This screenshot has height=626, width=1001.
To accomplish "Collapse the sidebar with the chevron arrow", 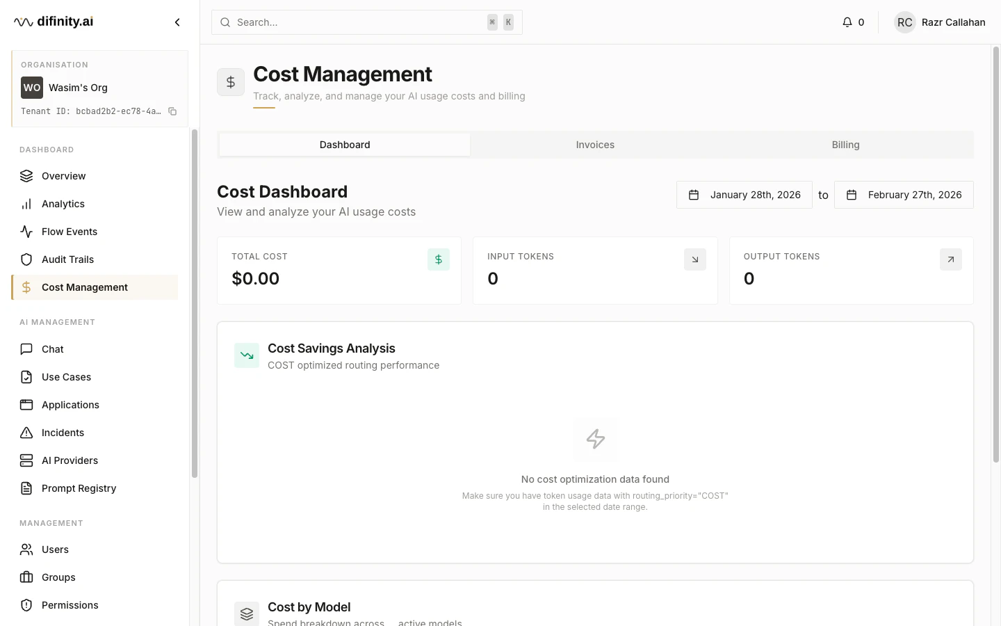I will click(177, 22).
